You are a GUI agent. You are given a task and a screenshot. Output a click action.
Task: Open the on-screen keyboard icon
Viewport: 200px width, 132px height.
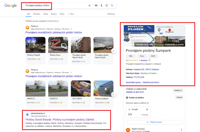[96, 5]
